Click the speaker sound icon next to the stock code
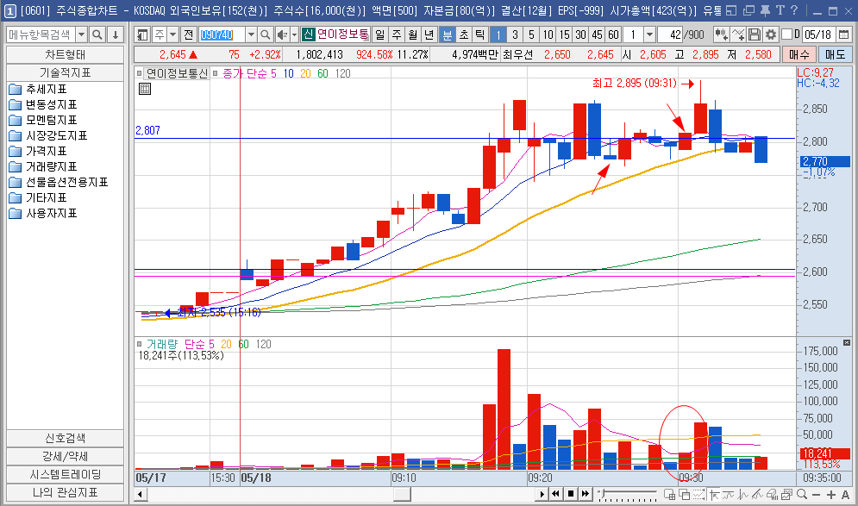The width and height of the screenshot is (858, 506). pos(282,34)
